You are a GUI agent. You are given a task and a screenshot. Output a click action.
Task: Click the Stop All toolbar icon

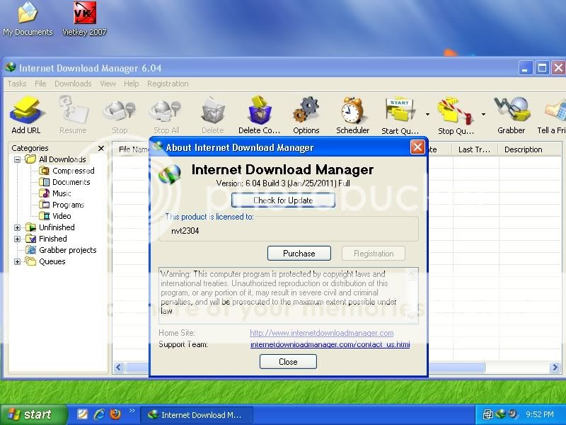pos(166,115)
